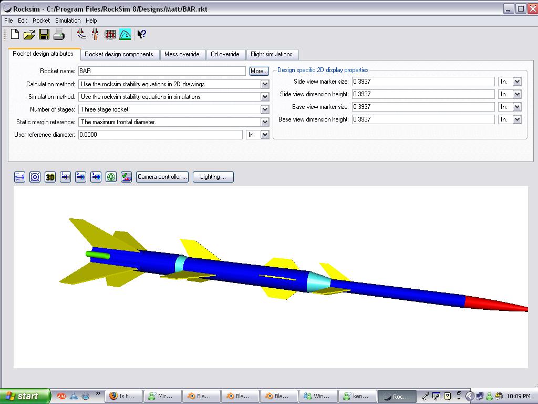Expand the Number of stages dropdown
Screen dimensions: 538x404
[x=265, y=109]
